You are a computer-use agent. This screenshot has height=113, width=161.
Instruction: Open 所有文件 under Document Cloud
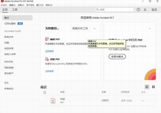(9, 37)
